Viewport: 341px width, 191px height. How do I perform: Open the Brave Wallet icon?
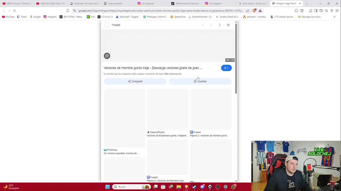321,11
